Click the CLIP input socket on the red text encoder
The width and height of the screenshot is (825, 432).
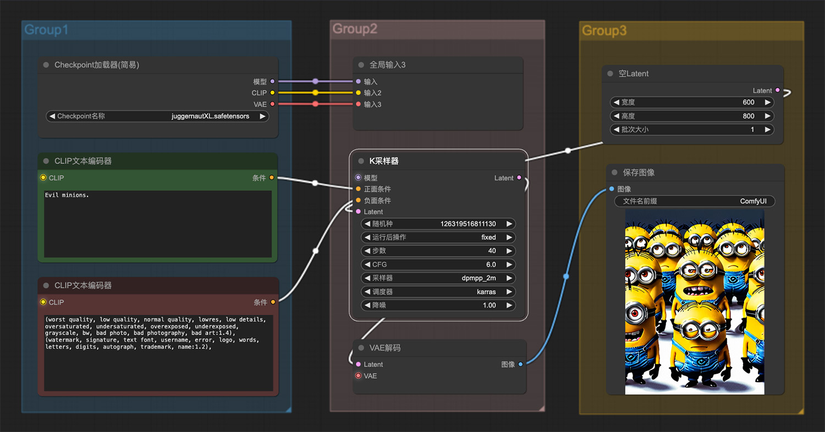[43, 302]
